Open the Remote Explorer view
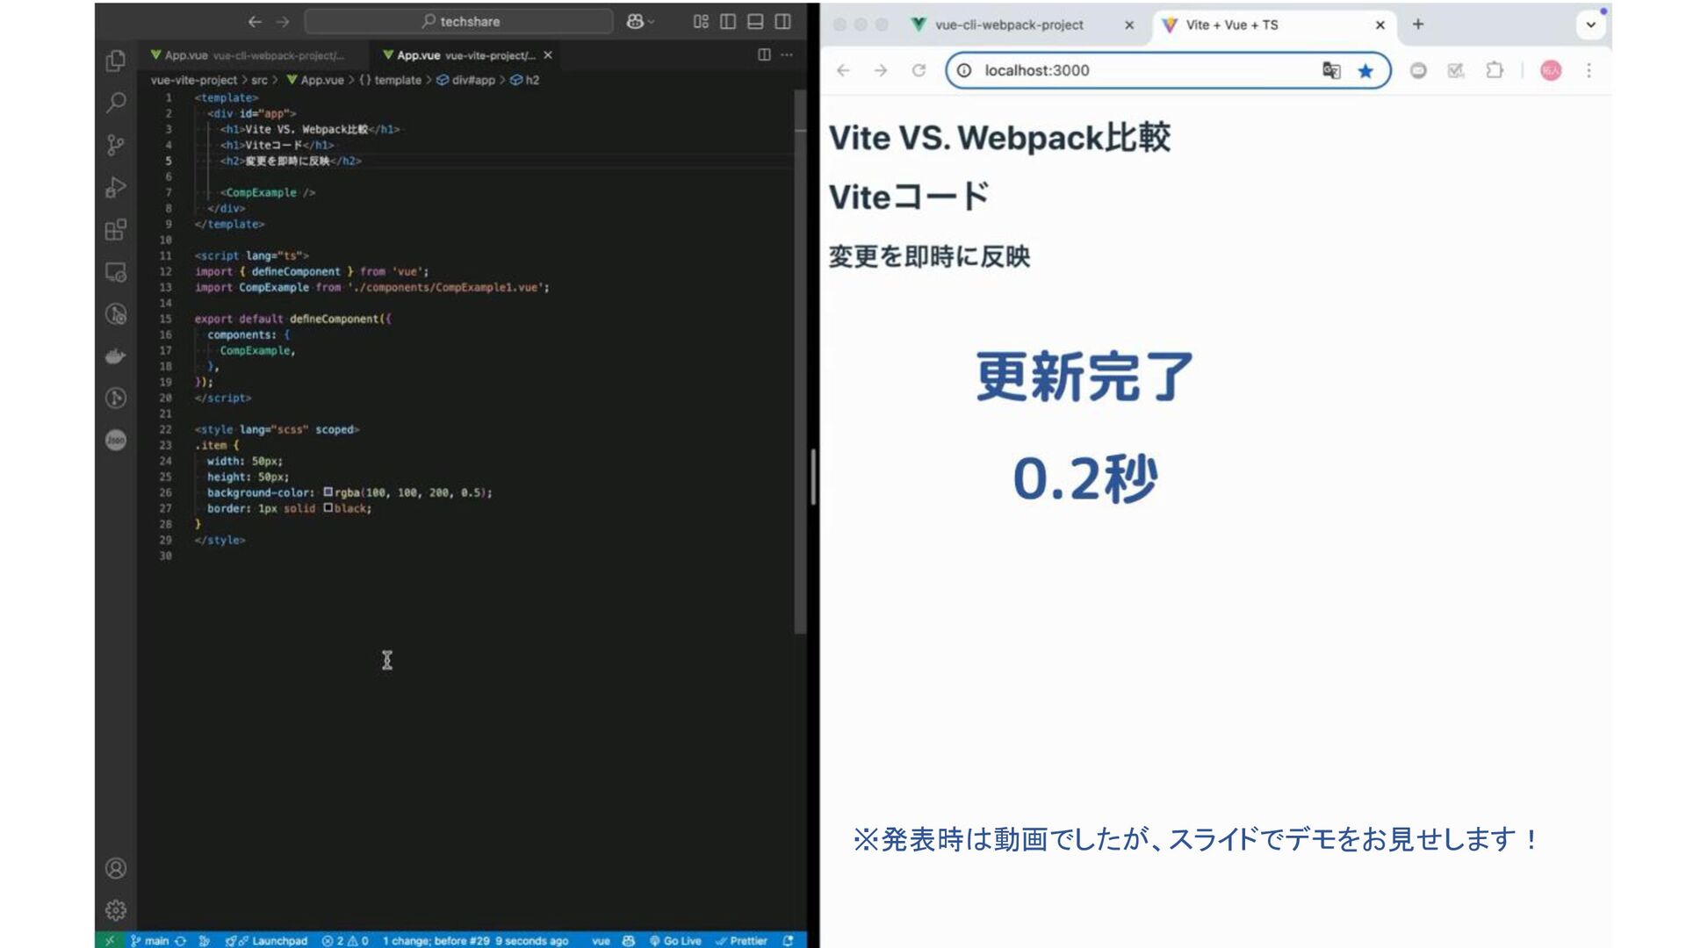The width and height of the screenshot is (1686, 948). pos(115,272)
